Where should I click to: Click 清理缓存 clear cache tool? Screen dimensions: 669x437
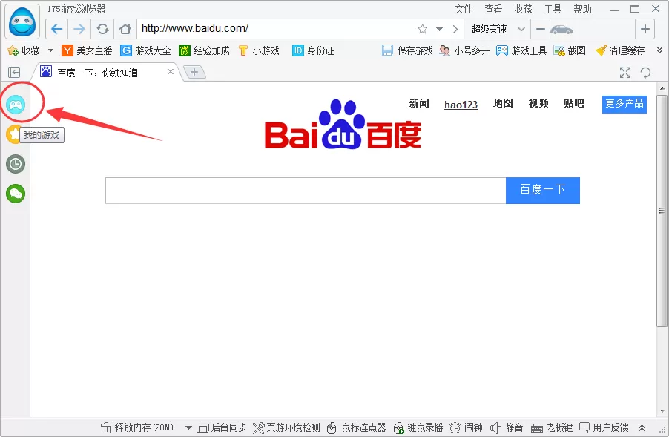click(620, 50)
